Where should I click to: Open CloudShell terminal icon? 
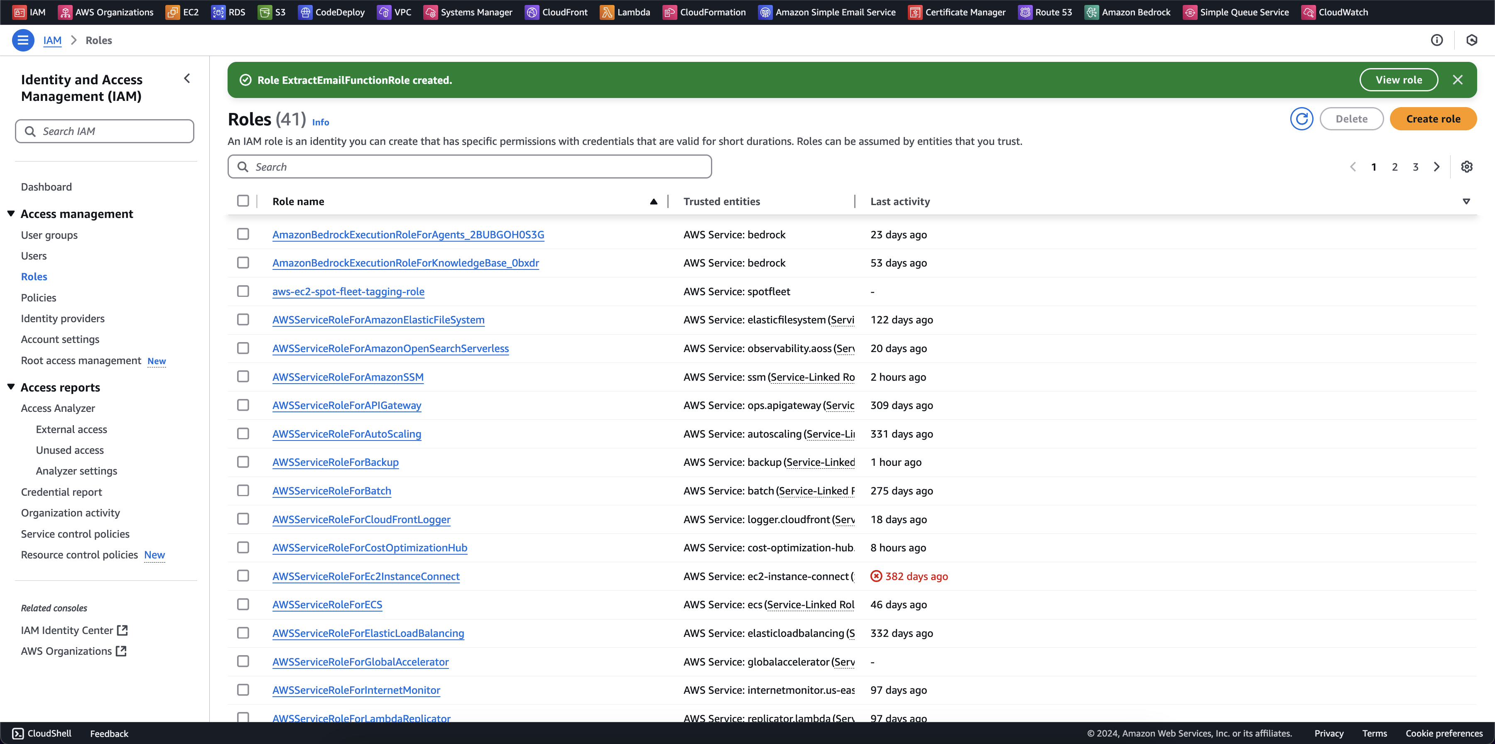(18, 734)
